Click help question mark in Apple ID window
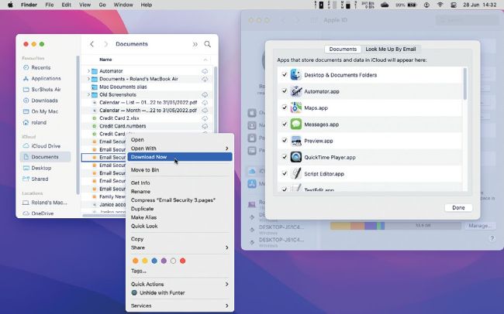Image resolution: width=504 pixels, height=314 pixels. coord(492,239)
